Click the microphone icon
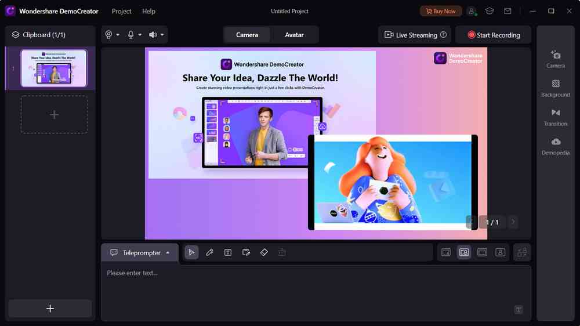Image resolution: width=580 pixels, height=326 pixels. click(130, 34)
